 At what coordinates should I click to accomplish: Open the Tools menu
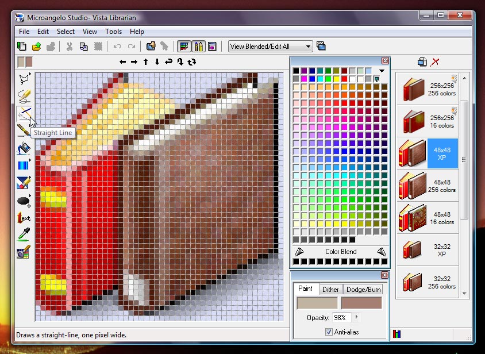(113, 32)
